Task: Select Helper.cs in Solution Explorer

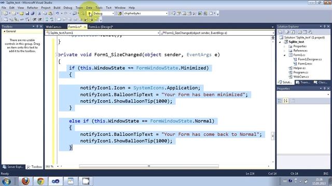Action: [x=299, y=68]
